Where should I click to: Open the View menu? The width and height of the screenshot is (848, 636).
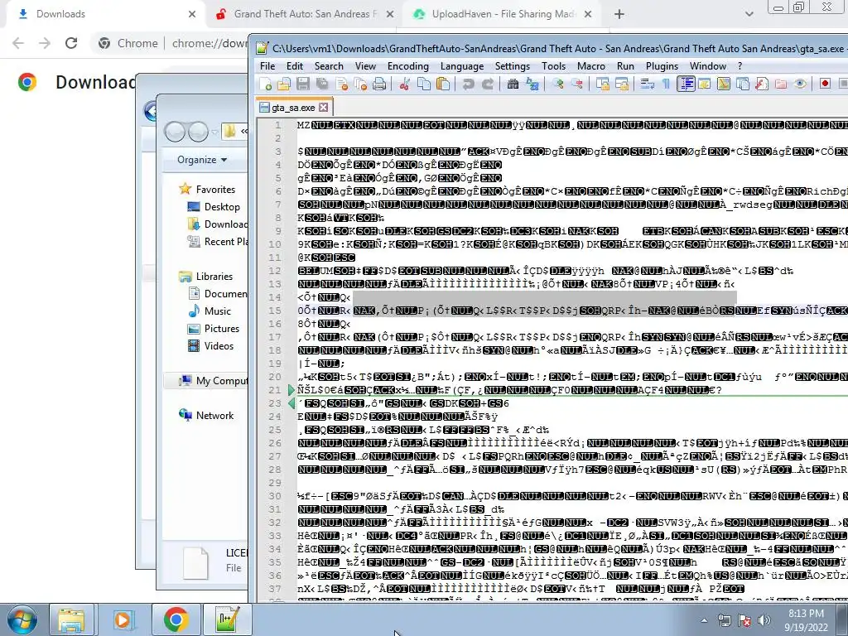[365, 66]
